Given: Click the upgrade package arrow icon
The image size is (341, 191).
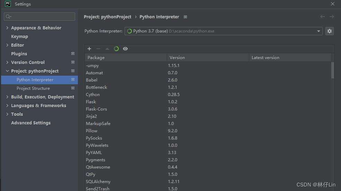Looking at the screenshot, I should (x=107, y=49).
